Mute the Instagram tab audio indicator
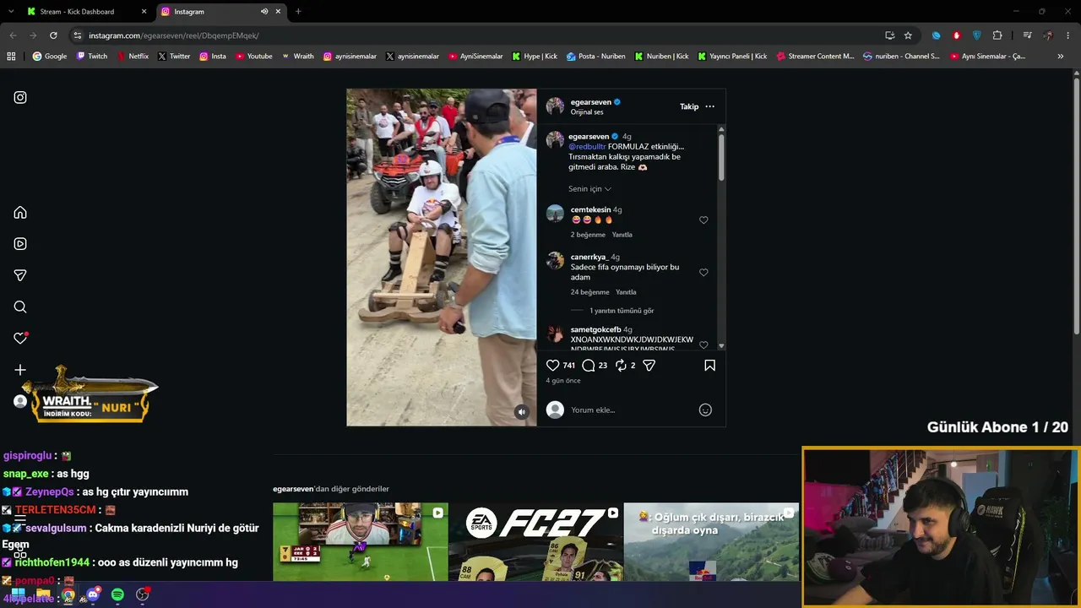 coord(264,12)
